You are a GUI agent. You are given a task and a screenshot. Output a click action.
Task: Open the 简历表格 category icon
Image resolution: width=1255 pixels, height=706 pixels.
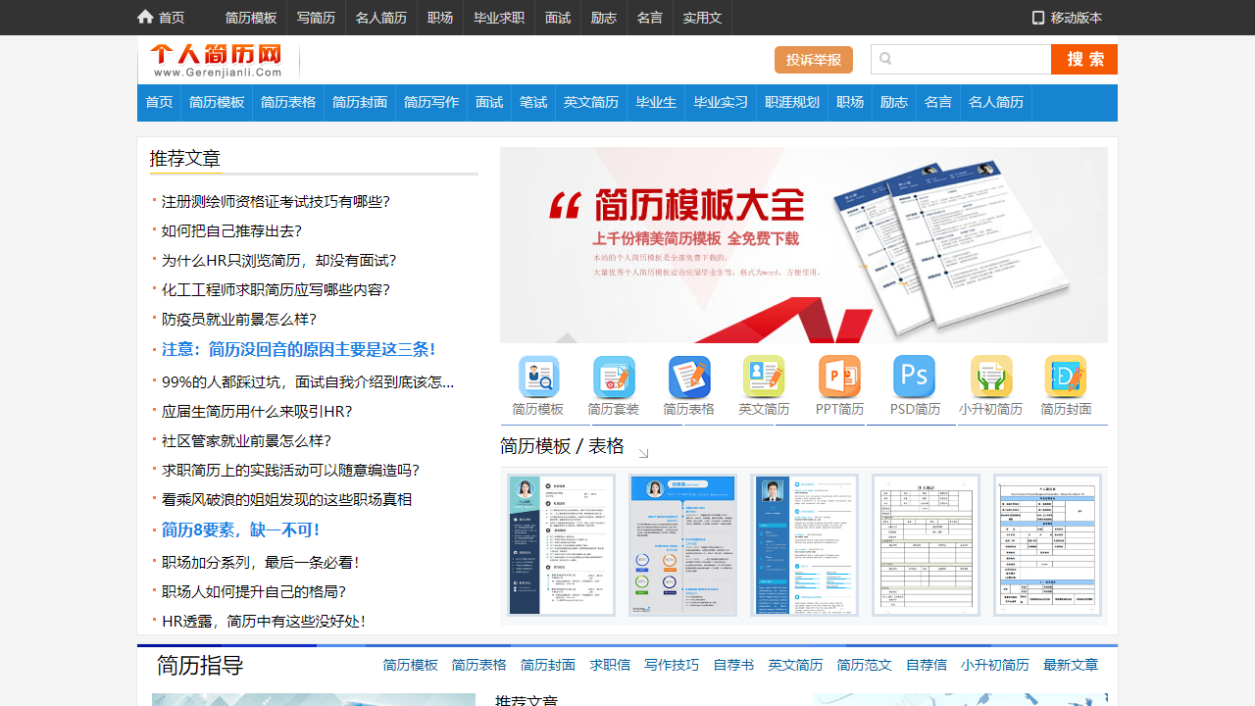click(x=689, y=377)
